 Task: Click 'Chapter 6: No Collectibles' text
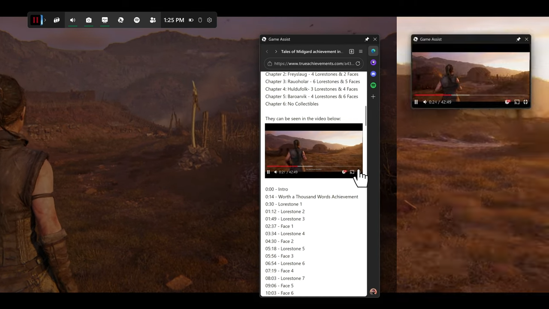[x=292, y=104]
